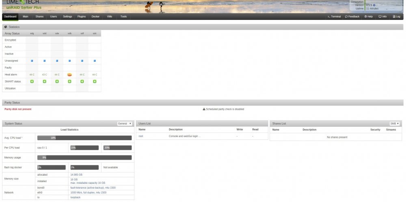Screen dimensions: 406x202
Task: Click 'Scheduled parity check is disabled' text
Action: 225,109
